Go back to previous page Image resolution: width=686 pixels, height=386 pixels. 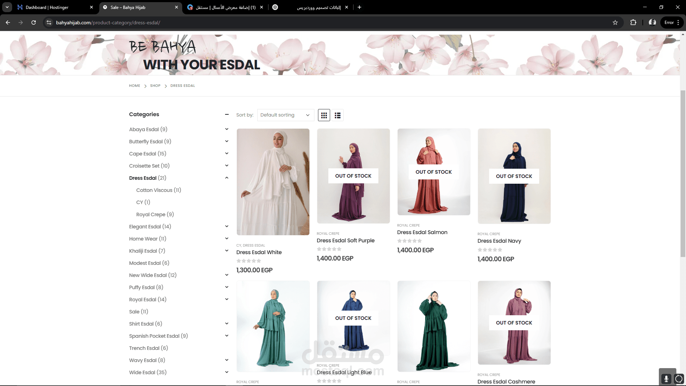(8, 23)
